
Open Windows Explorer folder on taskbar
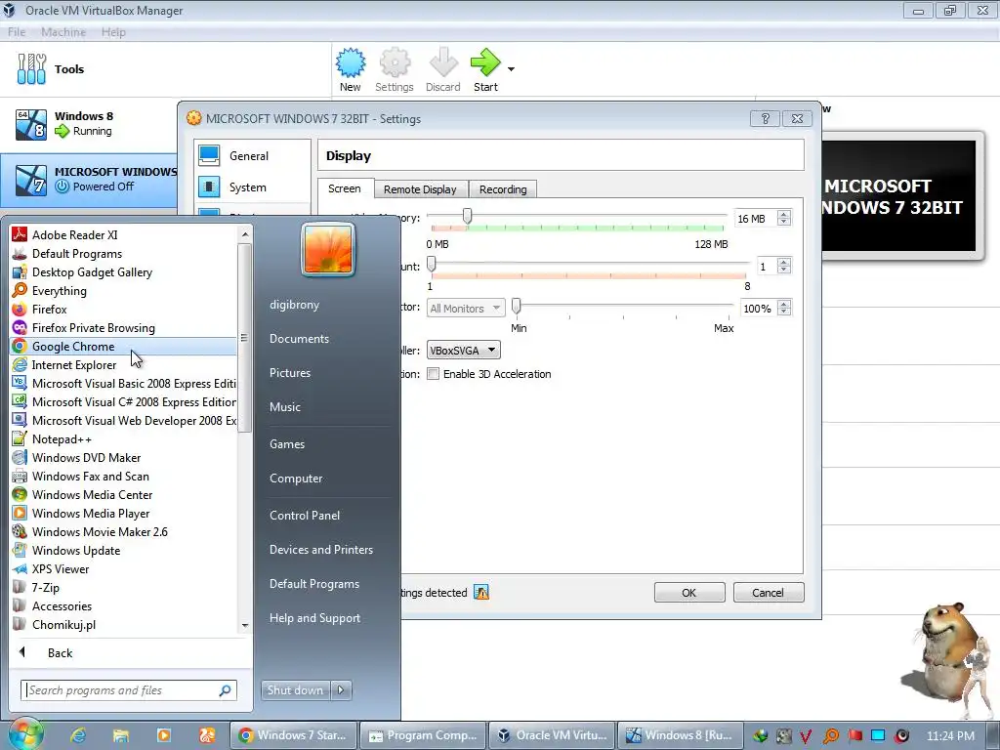[x=121, y=735]
